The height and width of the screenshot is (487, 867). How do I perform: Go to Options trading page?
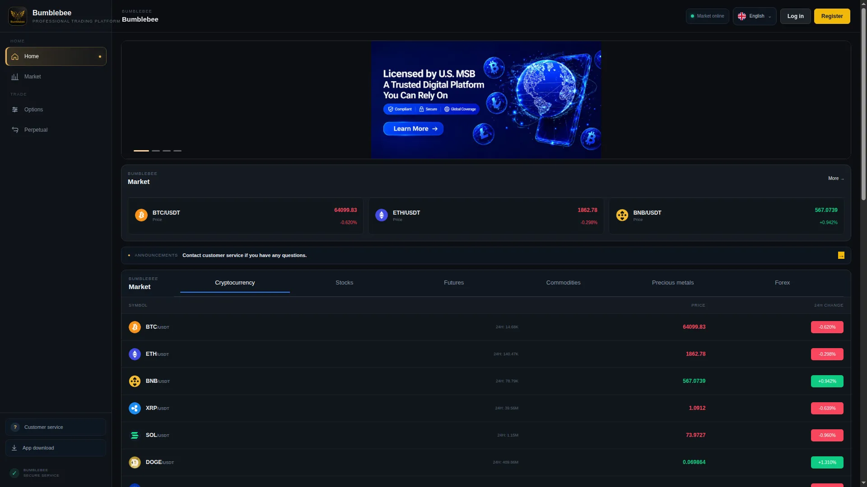coord(56,110)
